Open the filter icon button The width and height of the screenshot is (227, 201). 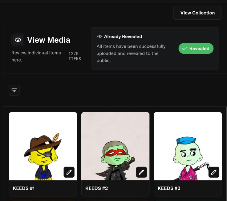(x=14, y=90)
